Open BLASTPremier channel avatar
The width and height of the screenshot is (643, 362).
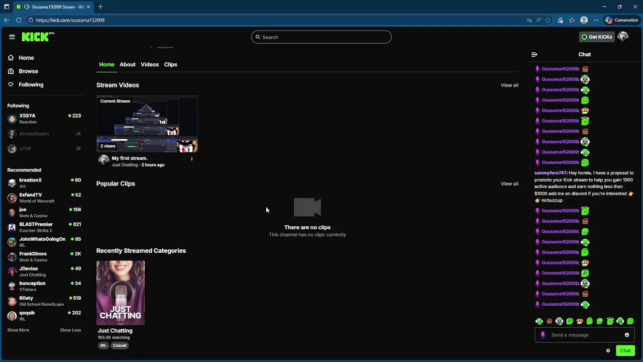tap(12, 227)
